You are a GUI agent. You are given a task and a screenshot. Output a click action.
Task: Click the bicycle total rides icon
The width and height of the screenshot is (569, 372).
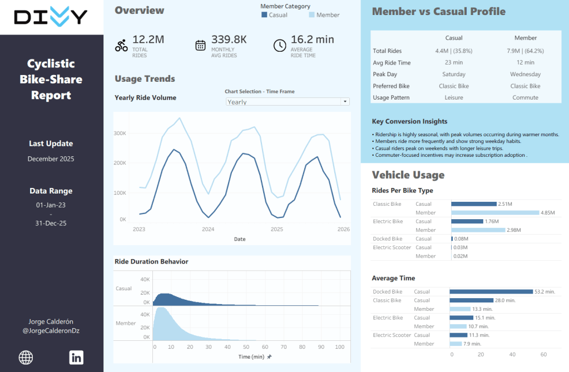(x=121, y=46)
